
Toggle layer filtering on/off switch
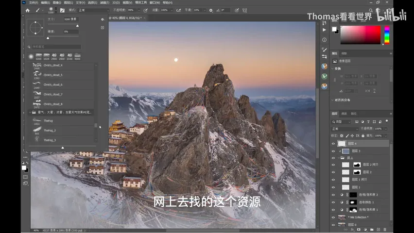(x=387, y=121)
